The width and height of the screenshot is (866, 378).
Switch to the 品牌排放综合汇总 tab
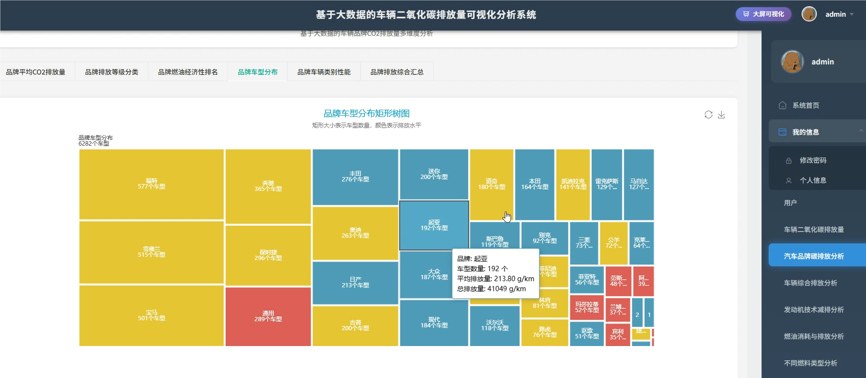coord(397,72)
